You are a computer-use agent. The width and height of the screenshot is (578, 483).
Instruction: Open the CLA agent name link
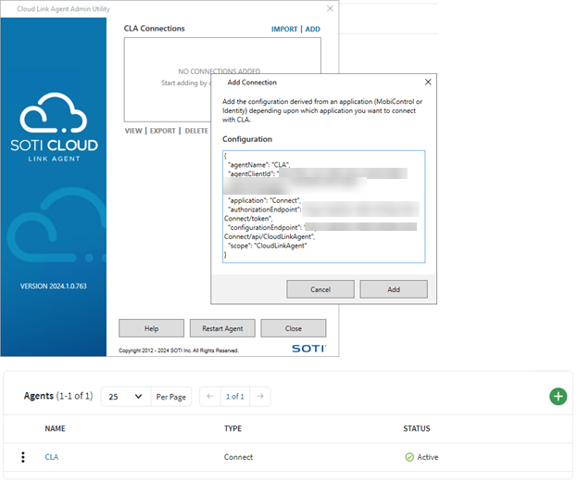[52, 457]
